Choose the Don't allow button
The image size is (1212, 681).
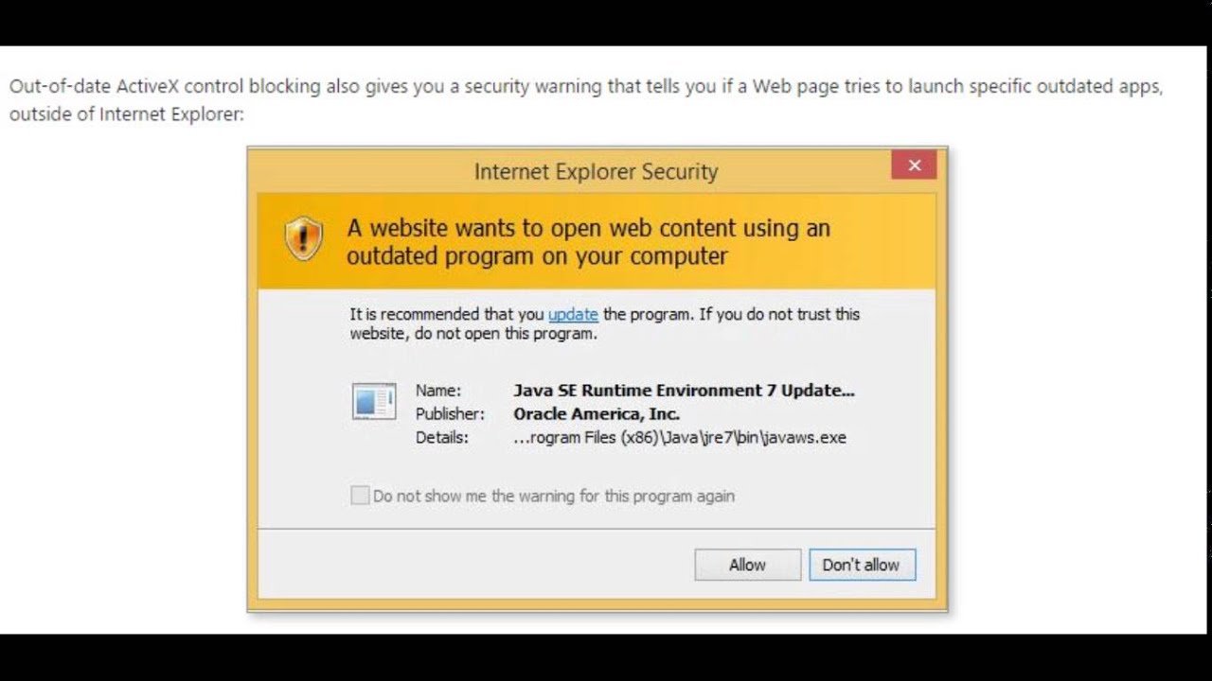click(x=862, y=565)
